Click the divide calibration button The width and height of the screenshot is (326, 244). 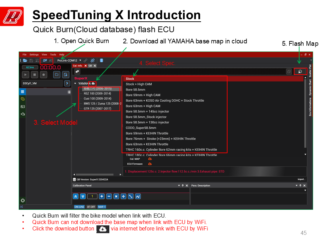coord(124,196)
